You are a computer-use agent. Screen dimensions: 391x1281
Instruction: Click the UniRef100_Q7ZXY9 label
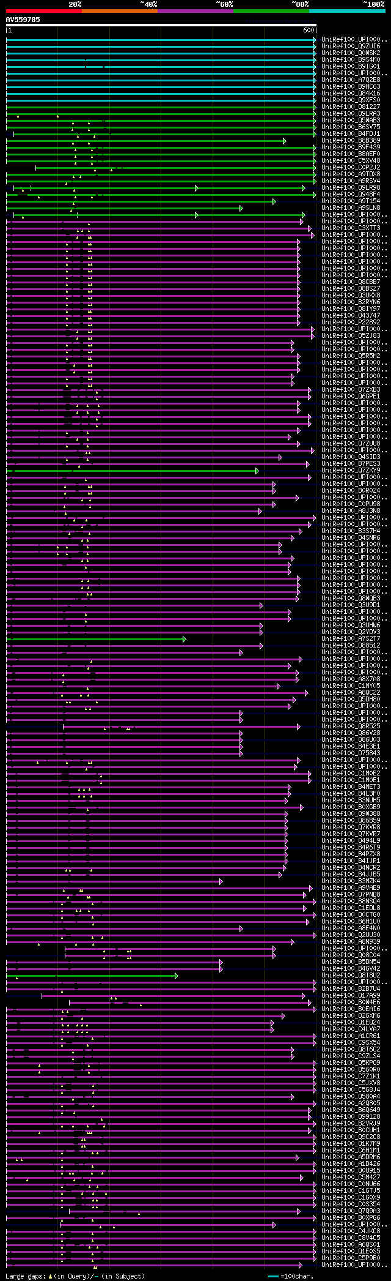tap(351, 471)
